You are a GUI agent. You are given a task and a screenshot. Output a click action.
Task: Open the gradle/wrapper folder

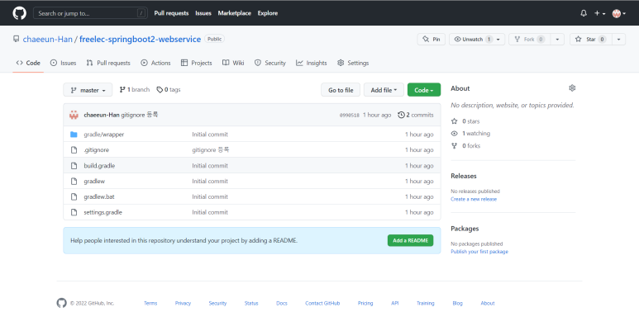point(104,135)
